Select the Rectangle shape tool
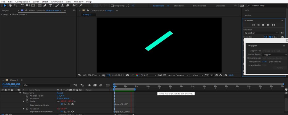The image size is (288, 115). (40, 6)
